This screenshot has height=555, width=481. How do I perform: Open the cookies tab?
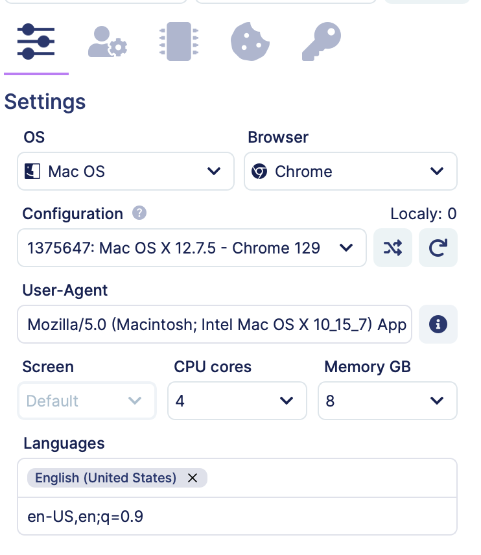pyautogui.click(x=250, y=41)
